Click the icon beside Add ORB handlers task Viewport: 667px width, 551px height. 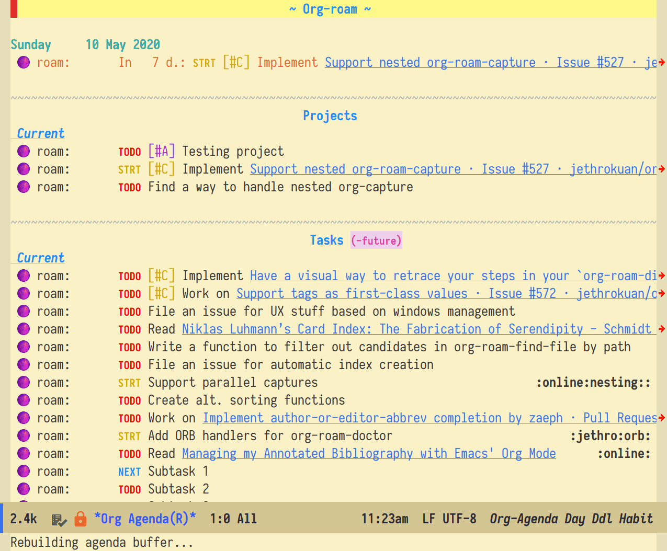pyautogui.click(x=24, y=436)
